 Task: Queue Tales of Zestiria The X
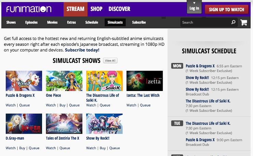click(x=65, y=148)
